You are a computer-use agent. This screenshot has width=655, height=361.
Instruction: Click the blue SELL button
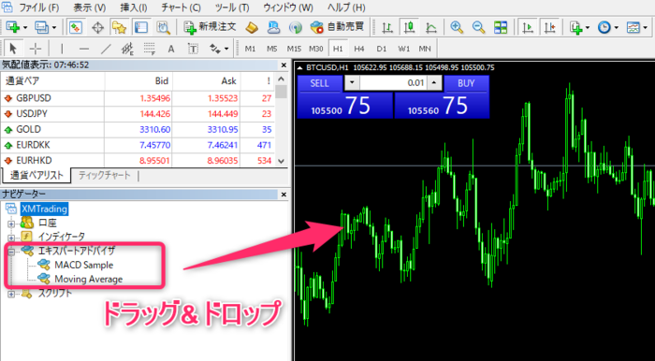(320, 83)
